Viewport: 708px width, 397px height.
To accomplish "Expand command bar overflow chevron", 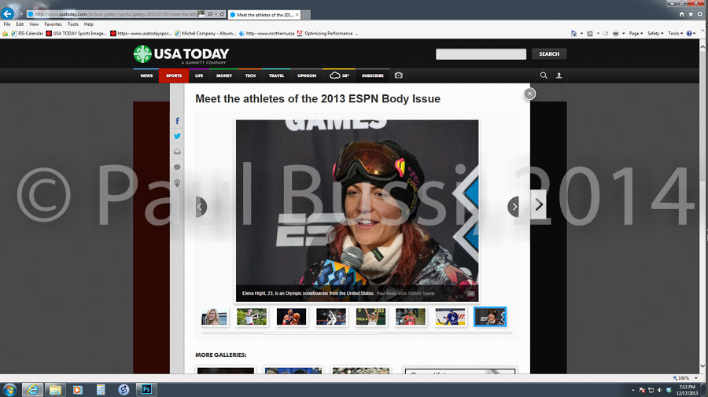I will click(702, 31).
